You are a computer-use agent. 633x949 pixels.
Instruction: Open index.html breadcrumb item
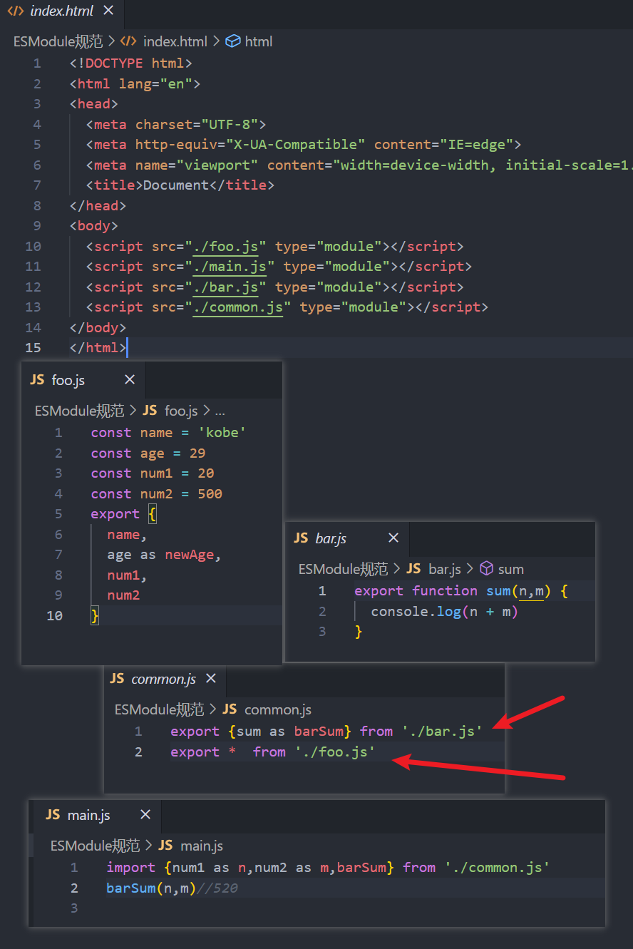[x=175, y=41]
